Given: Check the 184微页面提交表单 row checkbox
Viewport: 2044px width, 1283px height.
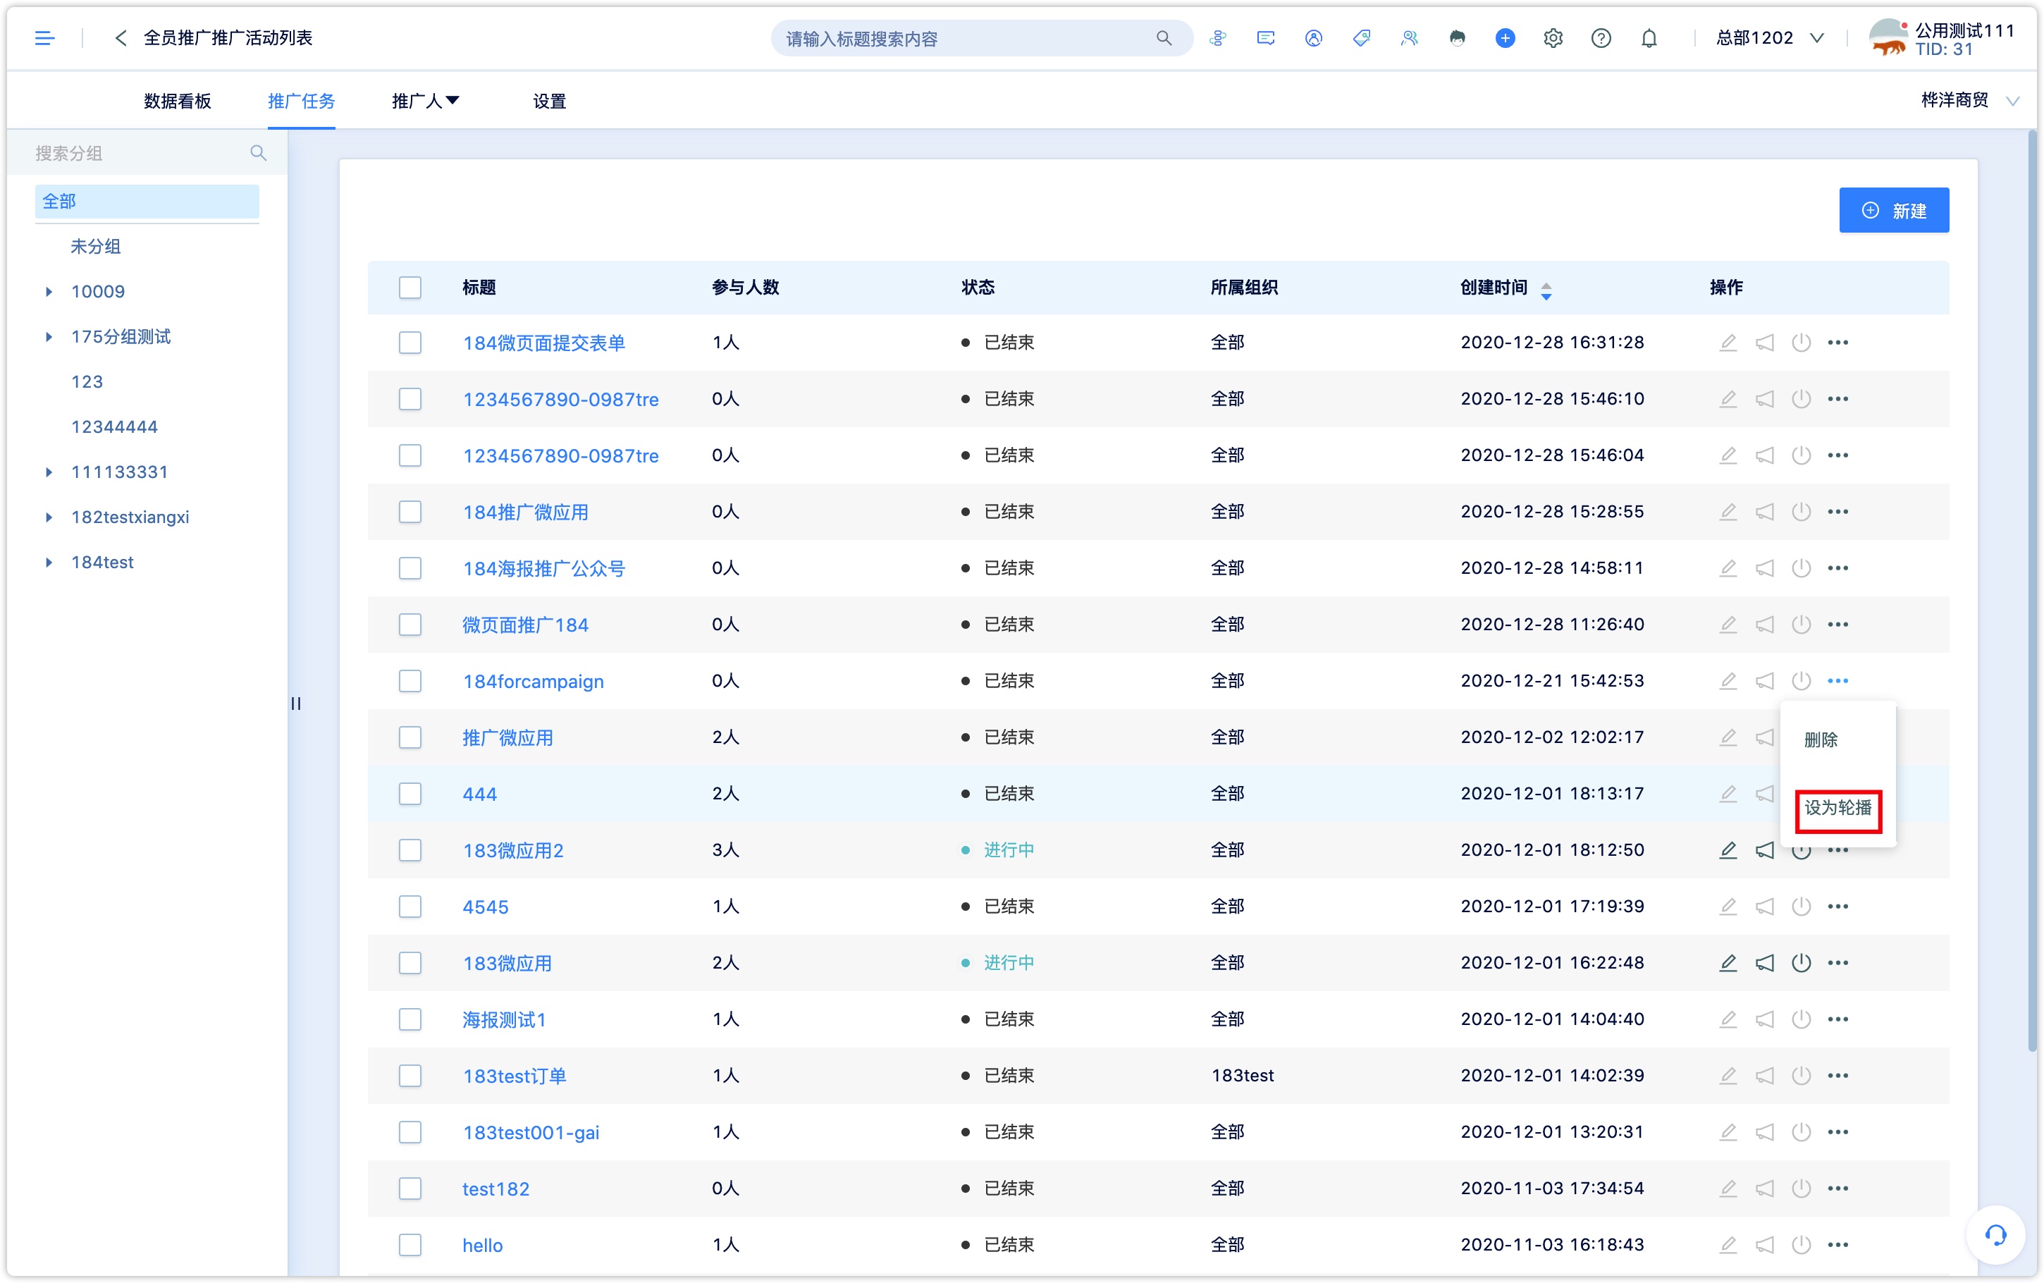Looking at the screenshot, I should (410, 343).
